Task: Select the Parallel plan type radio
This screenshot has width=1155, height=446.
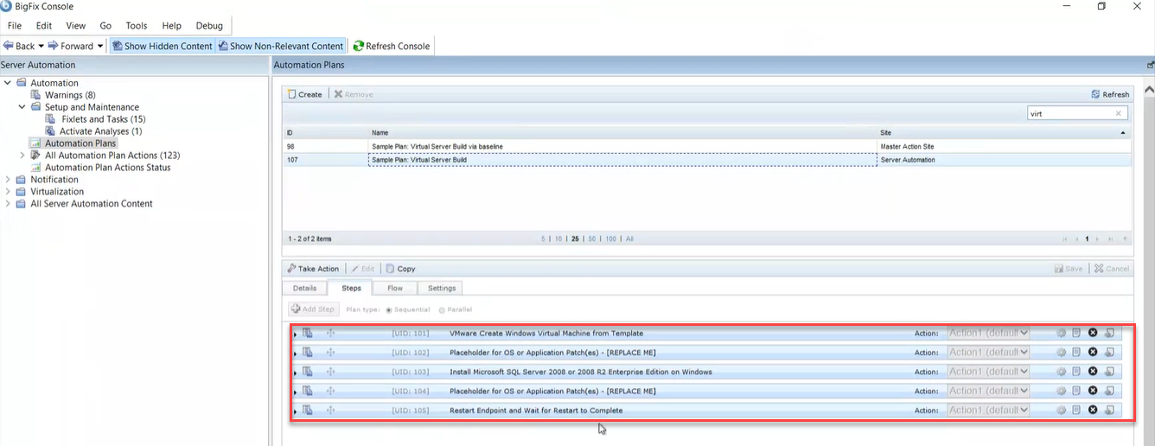Action: [x=443, y=309]
